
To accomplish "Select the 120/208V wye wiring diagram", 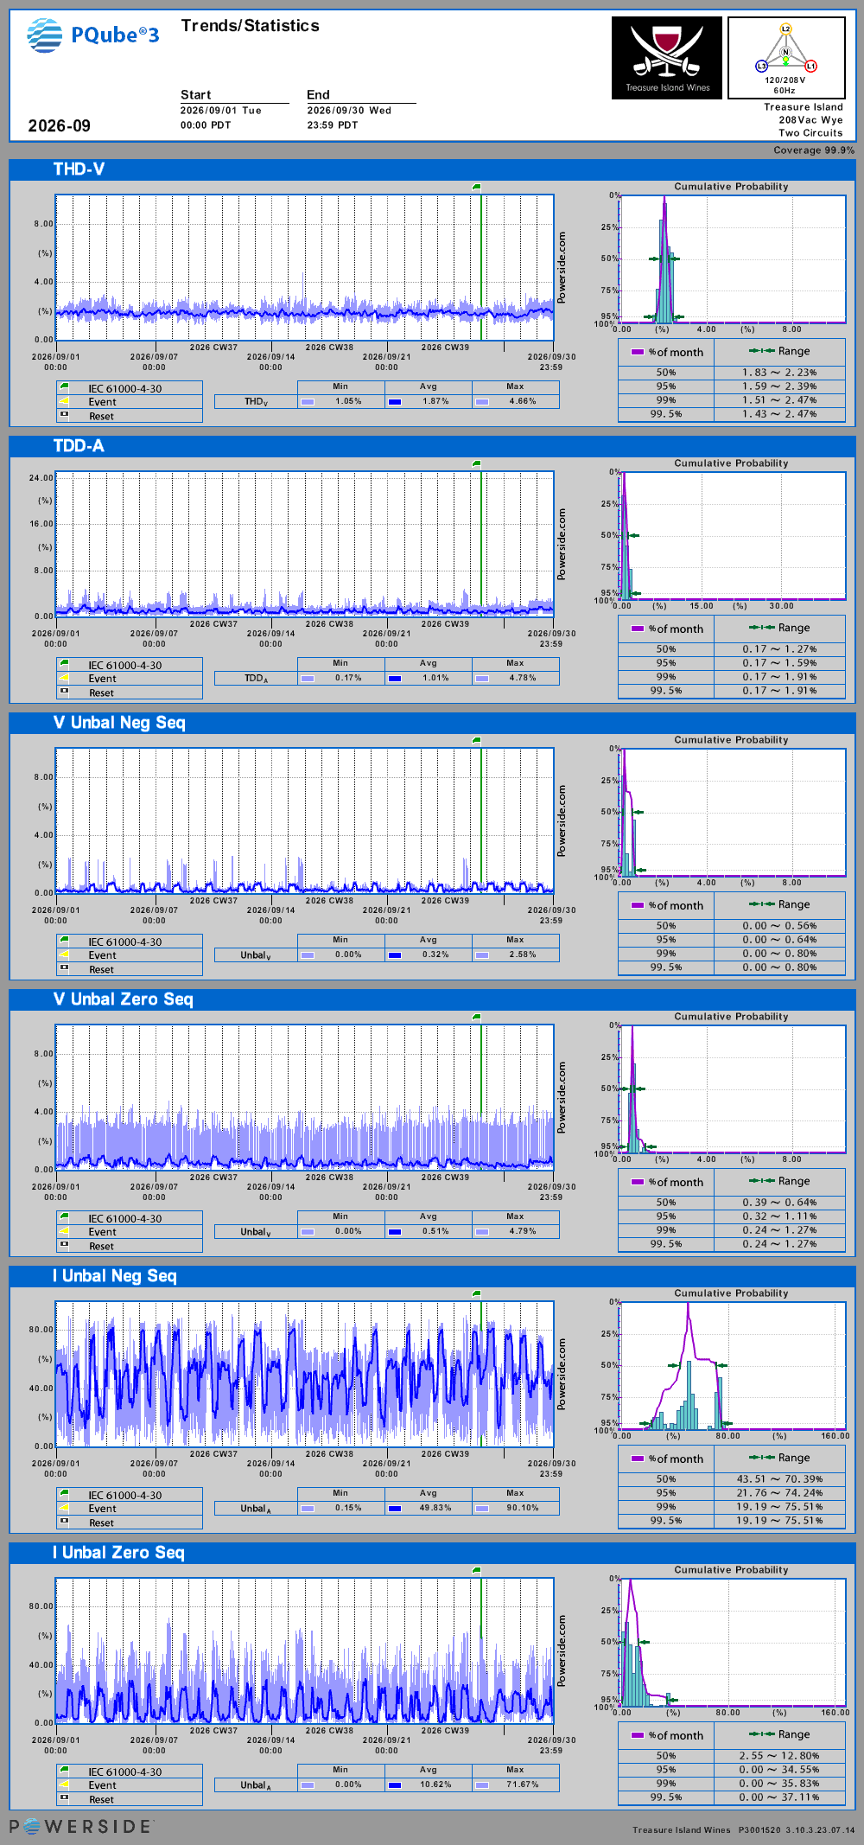I will click(786, 58).
